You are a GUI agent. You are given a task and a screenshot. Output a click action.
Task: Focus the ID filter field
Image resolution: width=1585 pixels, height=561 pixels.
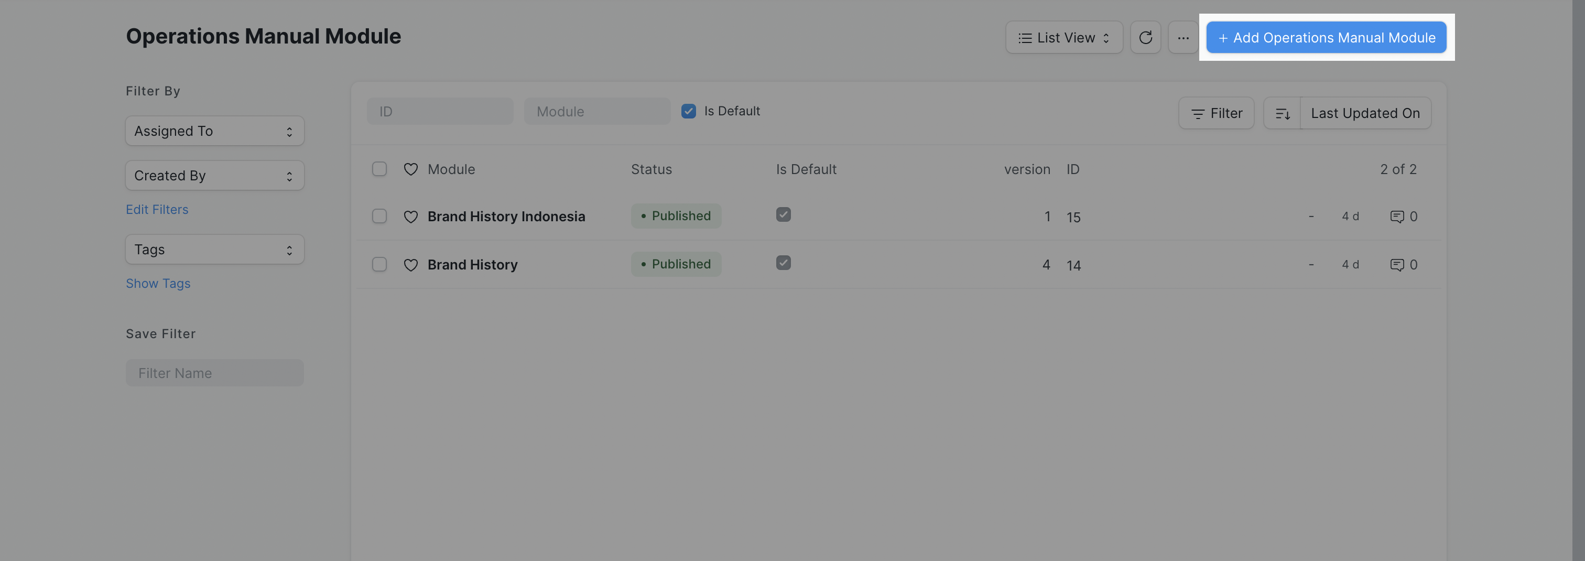(440, 112)
